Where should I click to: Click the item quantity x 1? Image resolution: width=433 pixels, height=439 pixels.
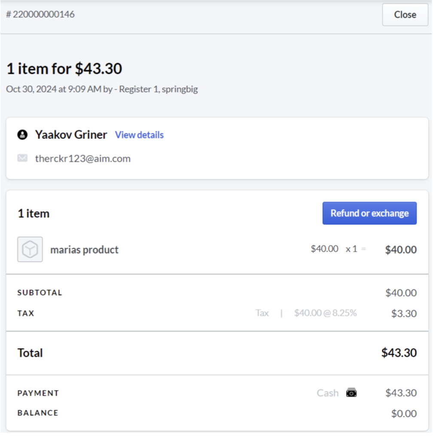pyautogui.click(x=351, y=249)
